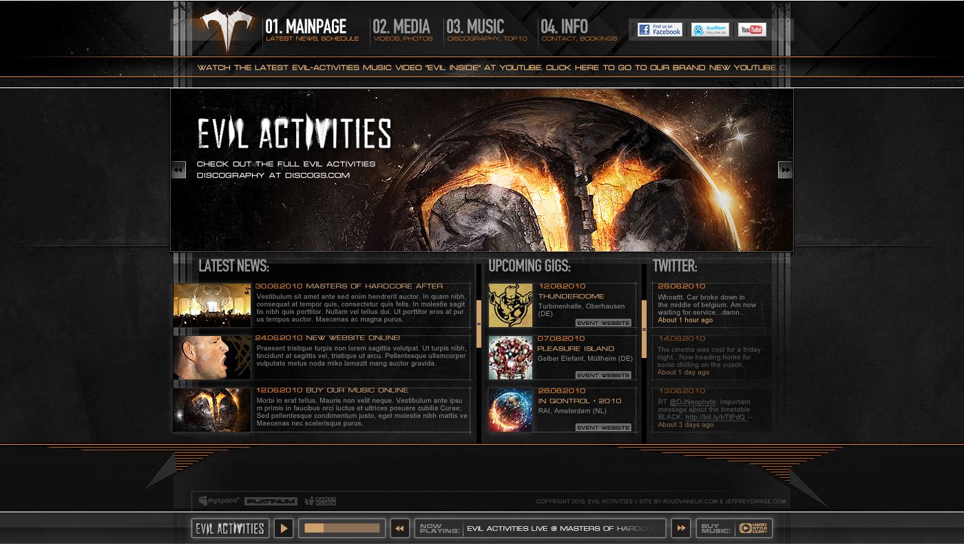Image resolution: width=964 pixels, height=544 pixels.
Task: Open Buy Our Music Online news headline
Action: tap(332, 390)
